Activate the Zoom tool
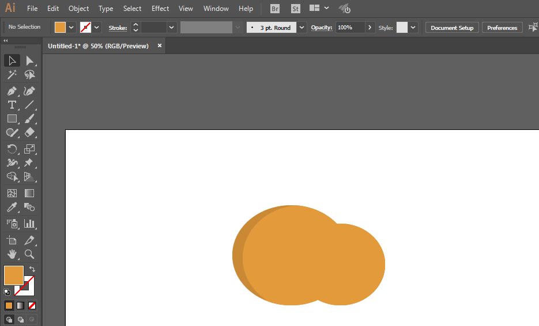This screenshot has height=326, width=539. coord(29,254)
